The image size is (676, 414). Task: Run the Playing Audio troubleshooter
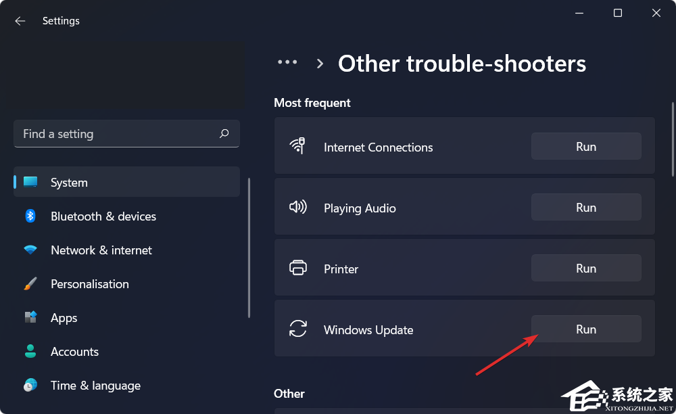[586, 208]
